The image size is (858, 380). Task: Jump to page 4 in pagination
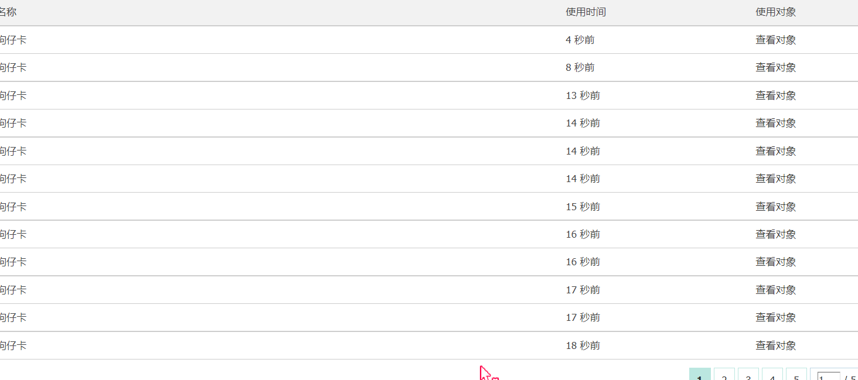pos(772,375)
